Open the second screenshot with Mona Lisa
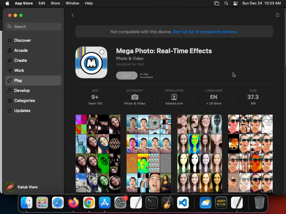Viewport: 286px width, 214px height. pyautogui.click(x=149, y=154)
